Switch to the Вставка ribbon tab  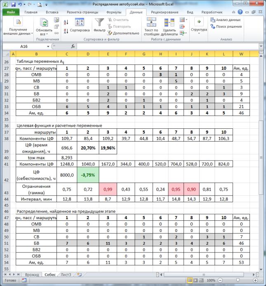tap(52, 12)
